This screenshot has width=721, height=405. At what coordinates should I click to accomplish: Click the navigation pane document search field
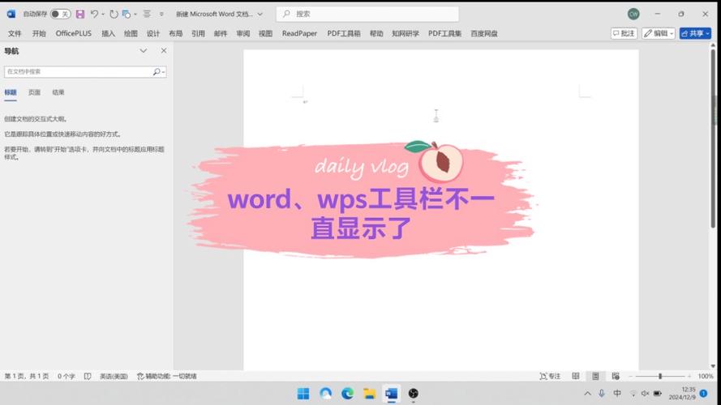click(x=78, y=71)
